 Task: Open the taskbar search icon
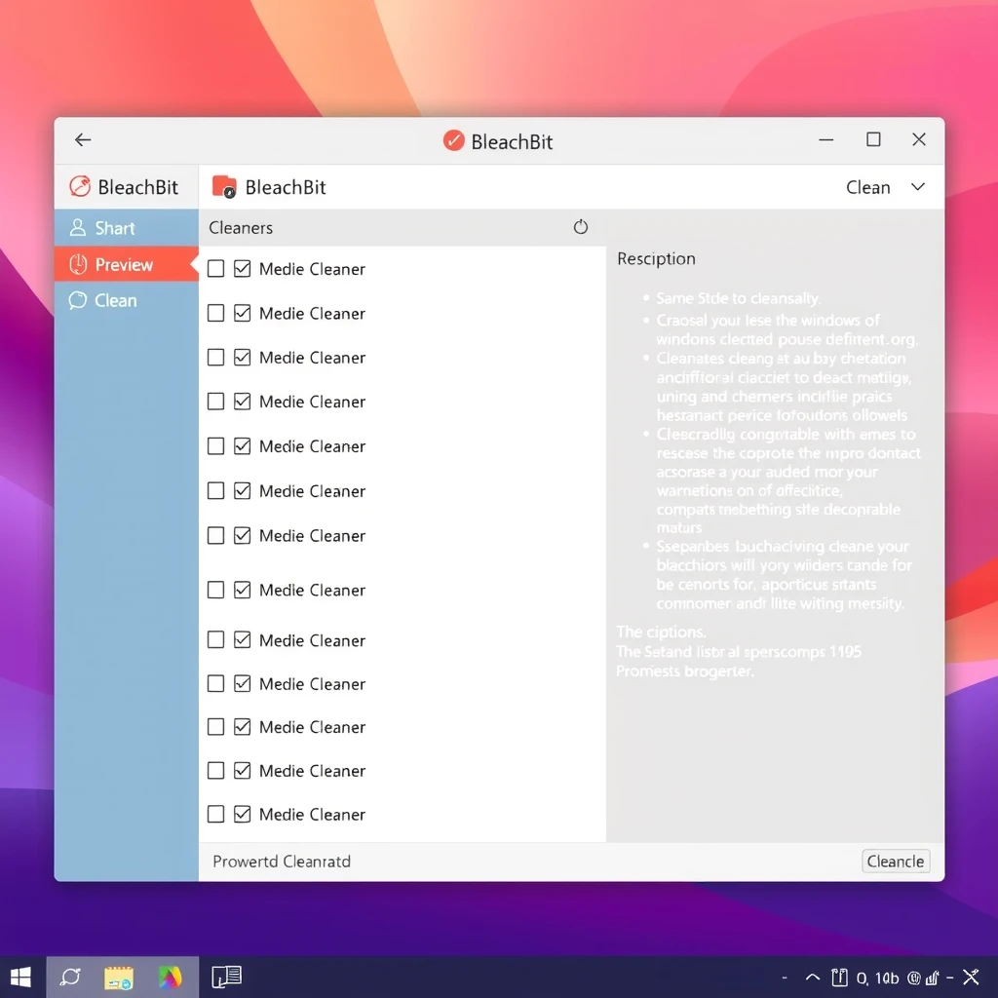(70, 977)
